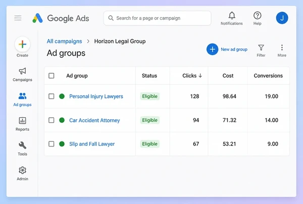Click the search magnifier icon
Viewport: 303px width, 204px height.
tap(111, 18)
